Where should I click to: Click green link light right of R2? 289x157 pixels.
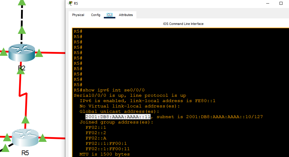(39, 53)
